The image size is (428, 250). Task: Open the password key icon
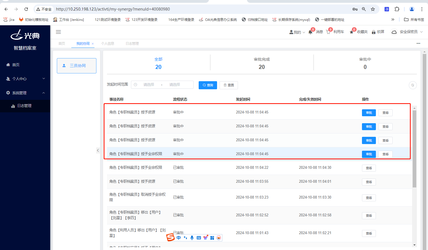355,9
